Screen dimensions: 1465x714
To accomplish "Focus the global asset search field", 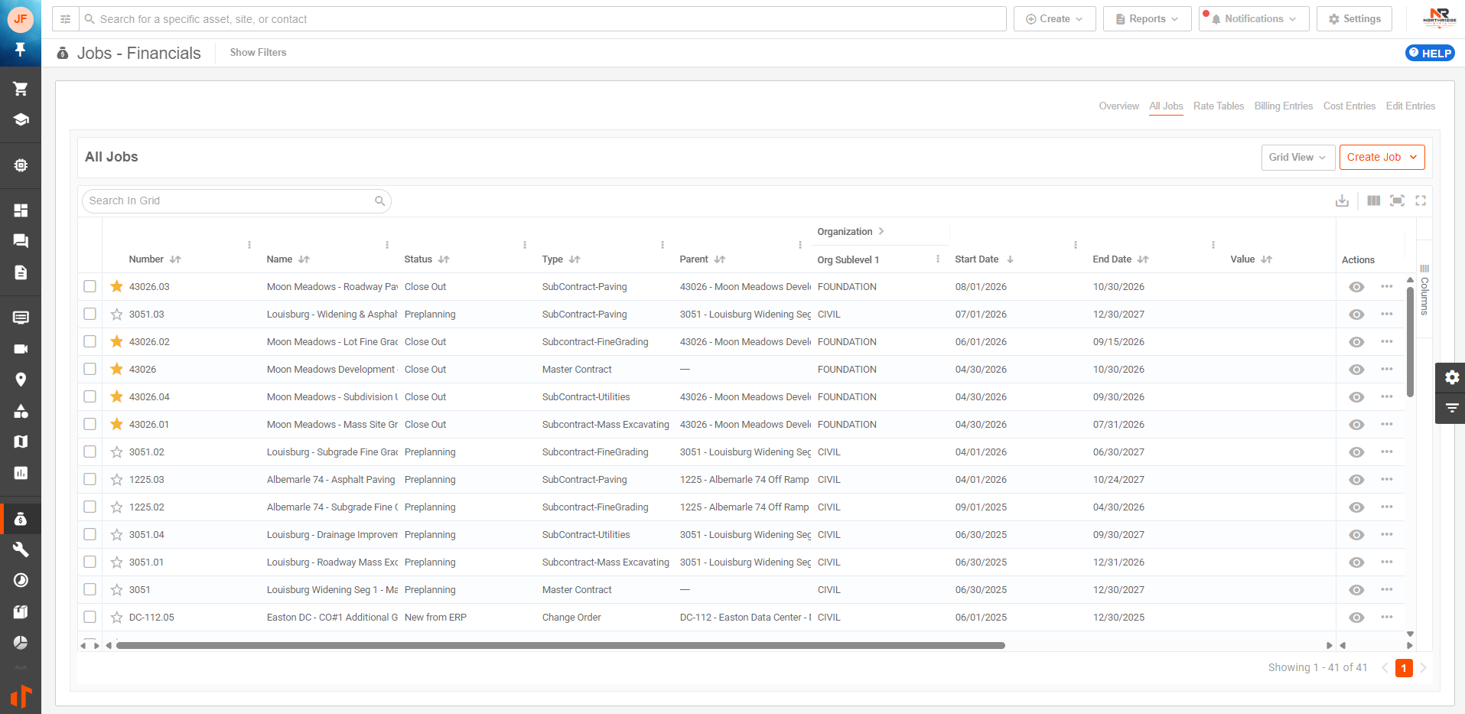I will (544, 19).
